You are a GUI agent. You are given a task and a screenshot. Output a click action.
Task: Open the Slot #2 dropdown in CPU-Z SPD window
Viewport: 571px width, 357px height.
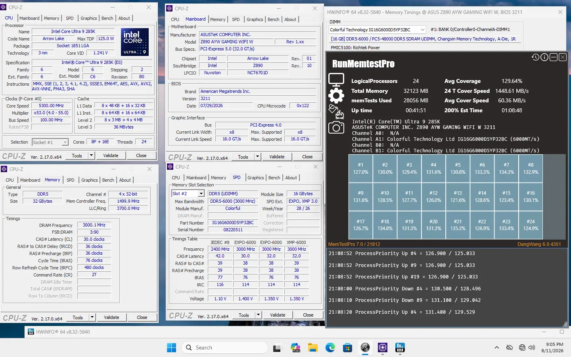(x=188, y=194)
